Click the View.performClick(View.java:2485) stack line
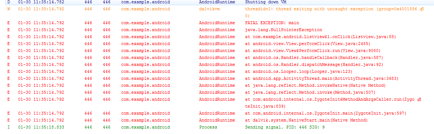 pos(307,44)
